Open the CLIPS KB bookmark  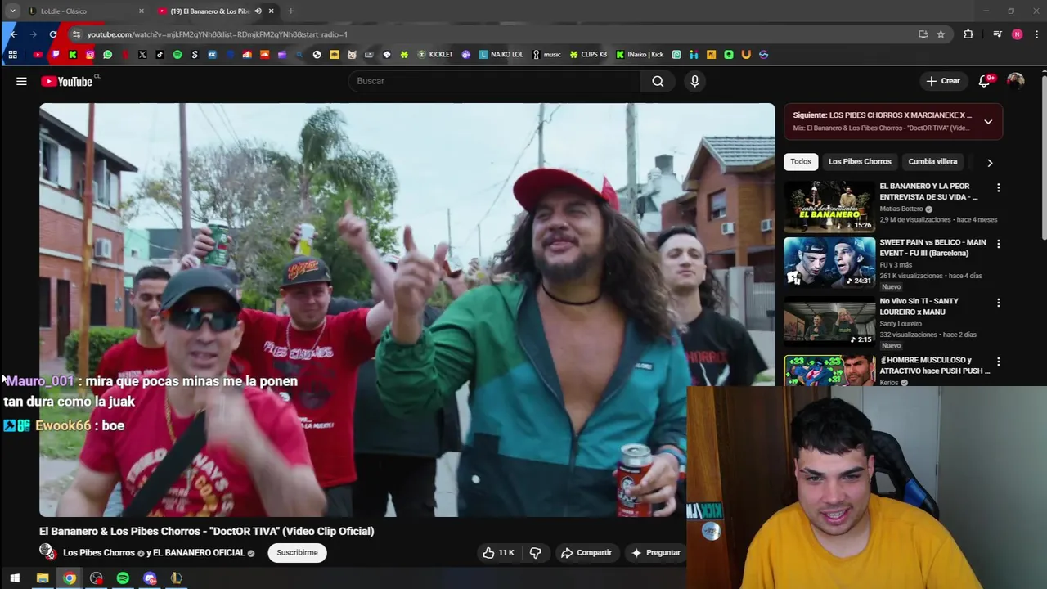(x=588, y=55)
